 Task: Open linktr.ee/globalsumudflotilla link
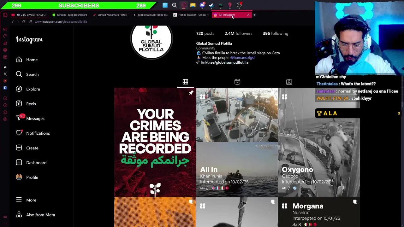coord(225,62)
